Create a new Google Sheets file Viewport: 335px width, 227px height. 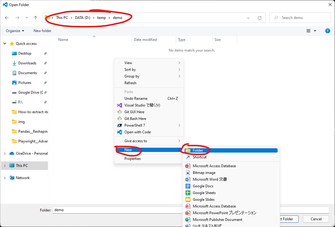(204, 193)
